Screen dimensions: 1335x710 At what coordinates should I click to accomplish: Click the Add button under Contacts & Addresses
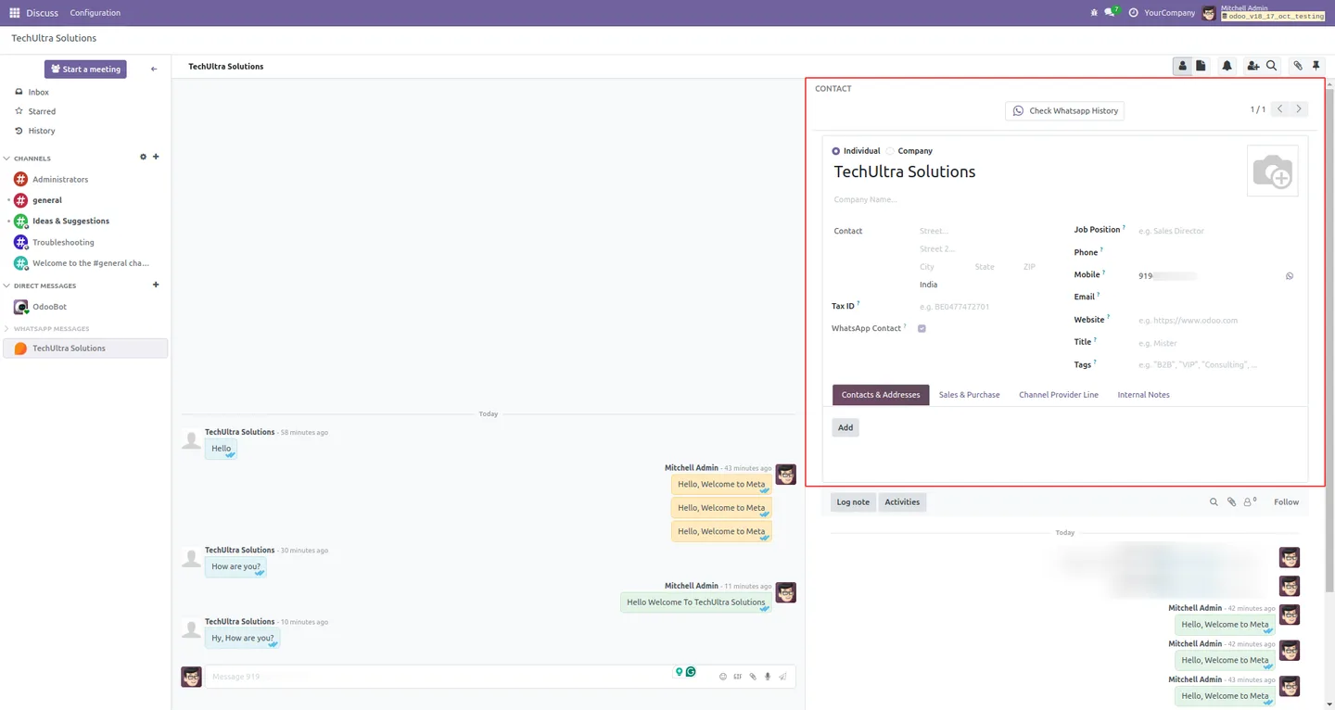pyautogui.click(x=845, y=427)
